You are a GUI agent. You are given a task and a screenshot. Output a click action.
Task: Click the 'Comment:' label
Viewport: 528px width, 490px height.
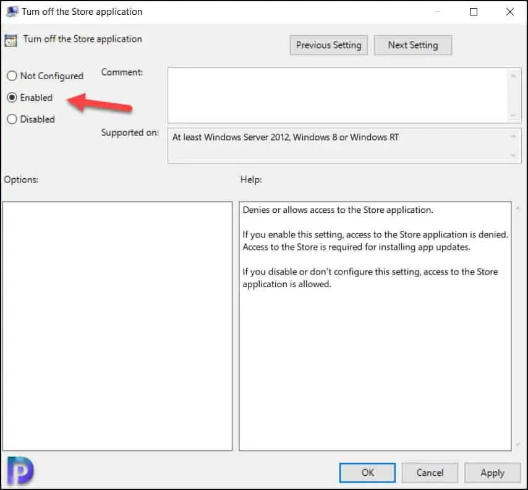click(122, 72)
